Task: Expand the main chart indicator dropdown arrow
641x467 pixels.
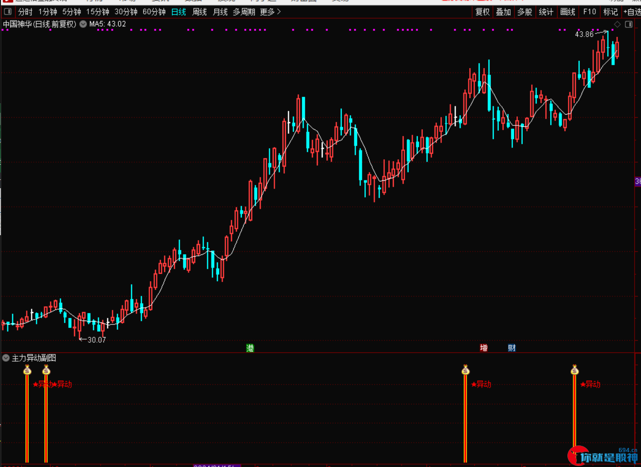Action: click(83, 24)
